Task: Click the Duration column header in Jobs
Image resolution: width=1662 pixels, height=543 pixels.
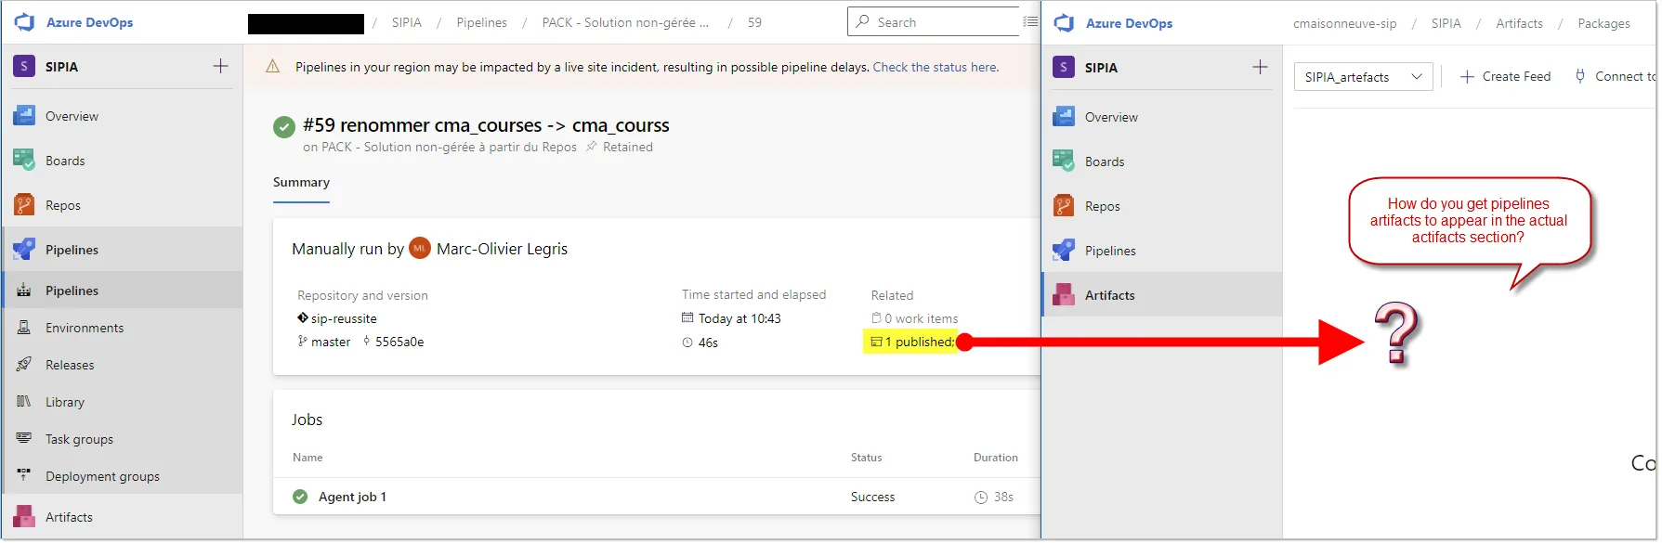Action: pos(995,458)
